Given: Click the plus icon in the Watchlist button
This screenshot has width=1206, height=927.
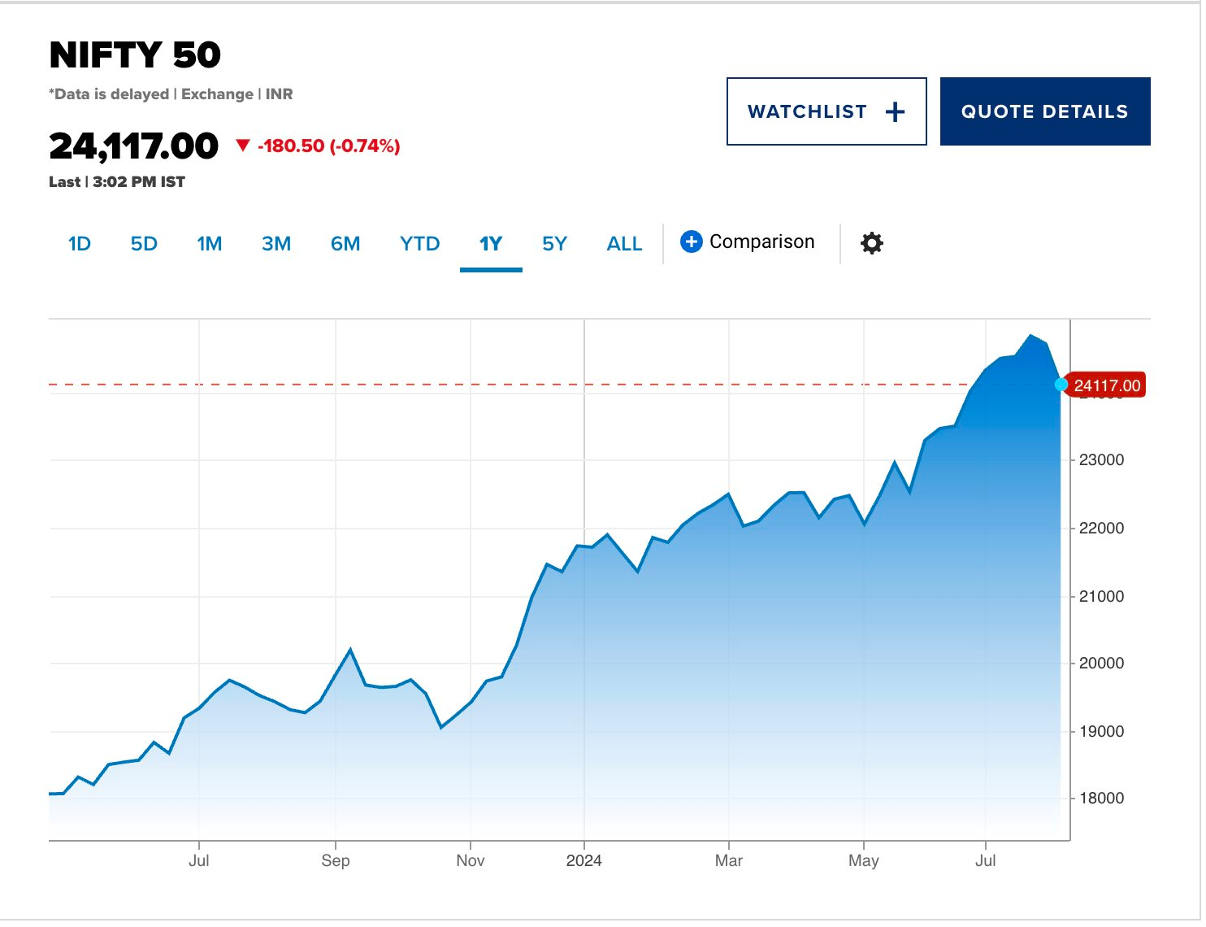Looking at the screenshot, I should [894, 112].
